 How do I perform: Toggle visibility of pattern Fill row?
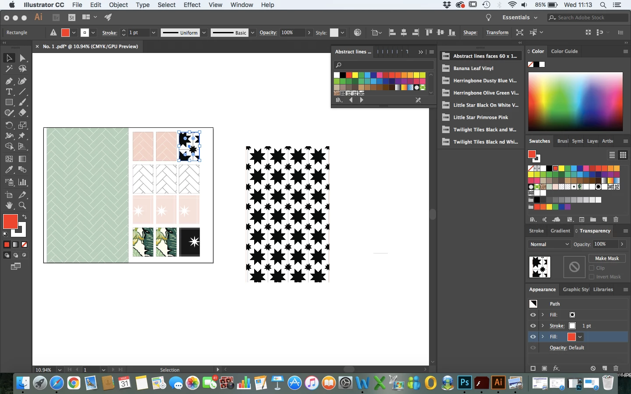tap(533, 315)
